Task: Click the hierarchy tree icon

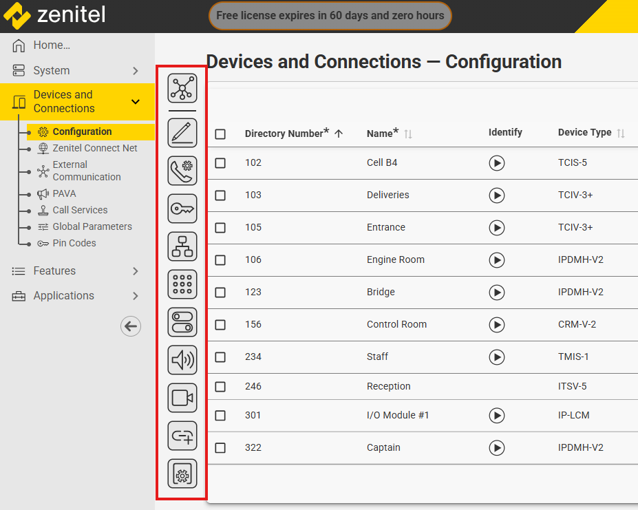Action: pyautogui.click(x=182, y=246)
